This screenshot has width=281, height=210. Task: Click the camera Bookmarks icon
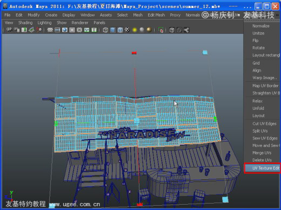point(24,30)
